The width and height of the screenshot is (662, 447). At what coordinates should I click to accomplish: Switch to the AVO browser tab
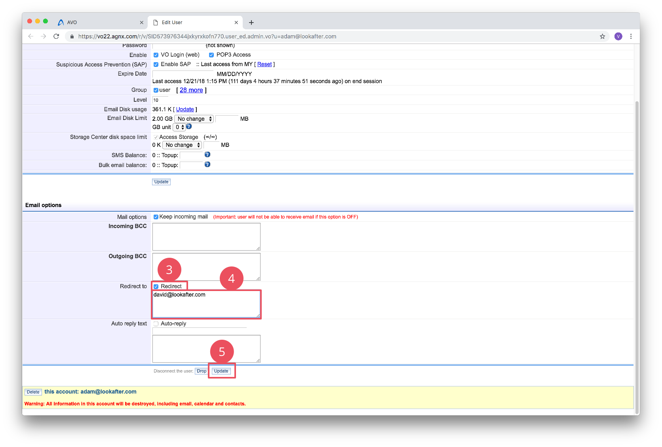[99, 23]
